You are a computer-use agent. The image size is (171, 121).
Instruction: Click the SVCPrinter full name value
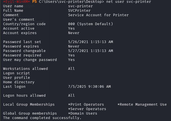pos(79,11)
